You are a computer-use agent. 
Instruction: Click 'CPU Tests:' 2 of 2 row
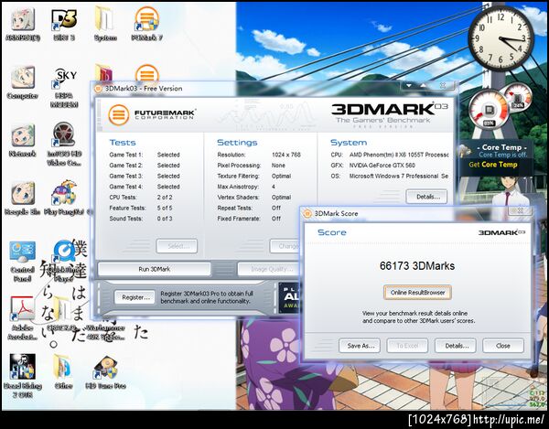point(141,198)
